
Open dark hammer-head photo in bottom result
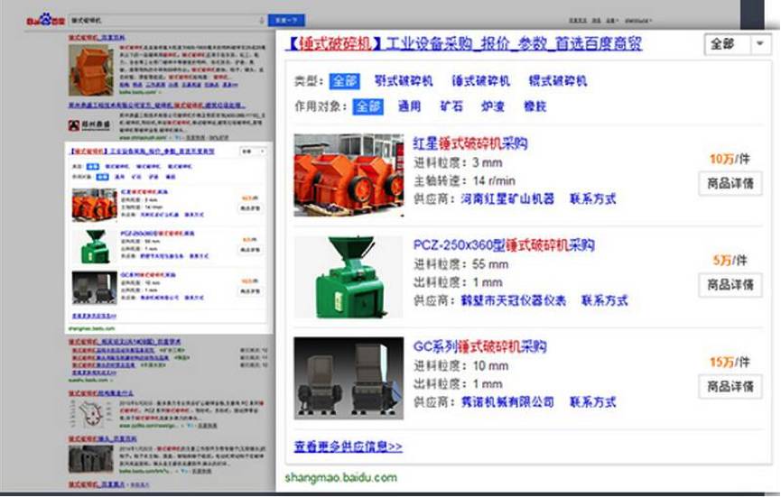tap(90, 459)
